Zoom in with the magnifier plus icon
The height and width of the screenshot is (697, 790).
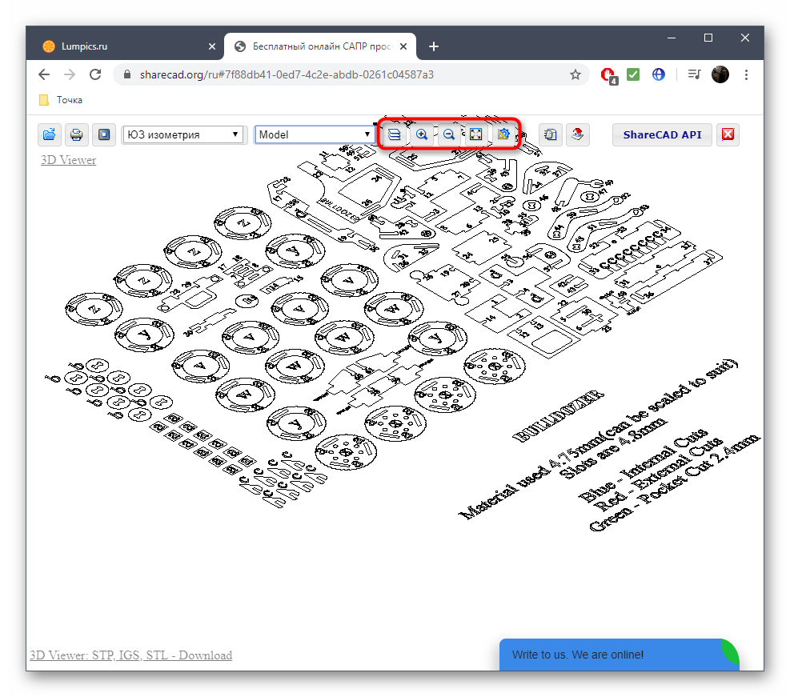tap(422, 134)
